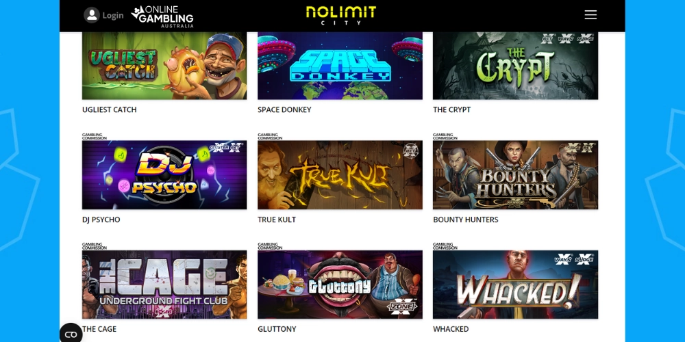Open the Ugliest Catch game thumbnail
Screen dimensions: 685x342
tap(164, 66)
